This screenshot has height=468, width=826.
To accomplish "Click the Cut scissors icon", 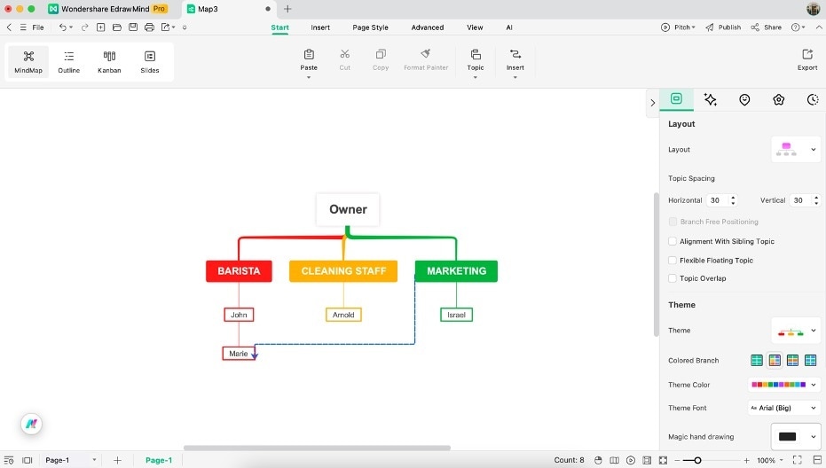I will pyautogui.click(x=344, y=54).
